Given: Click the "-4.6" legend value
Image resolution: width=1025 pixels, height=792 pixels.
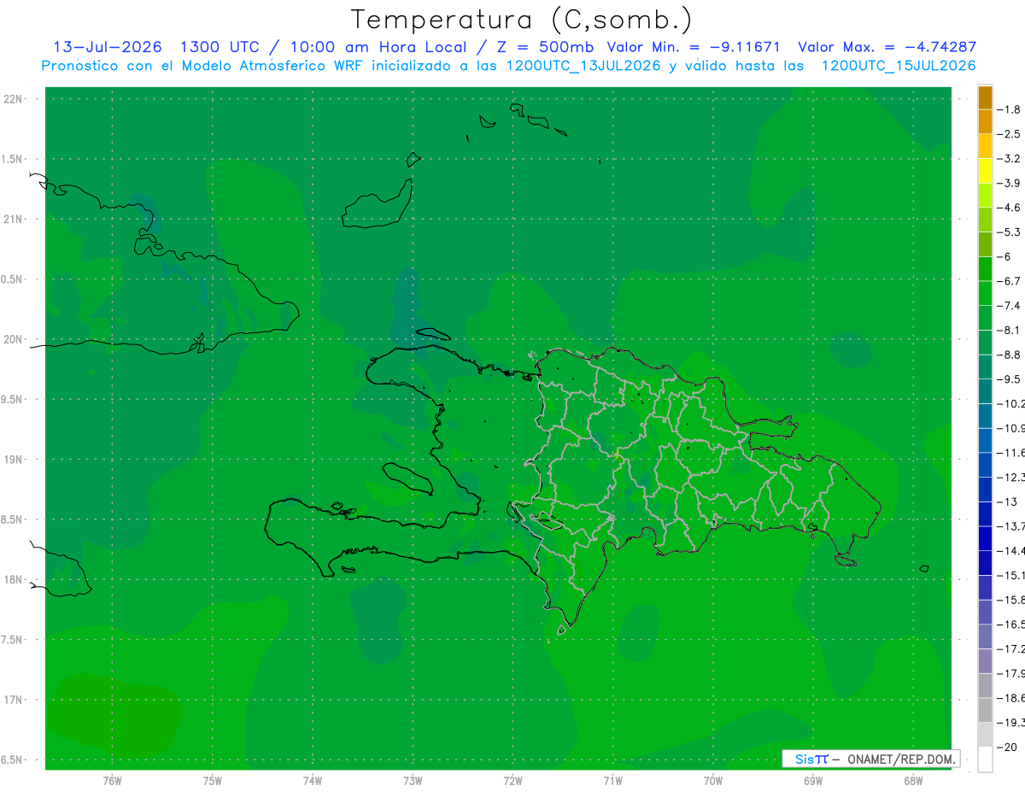Looking at the screenshot, I should pyautogui.click(x=1010, y=208).
